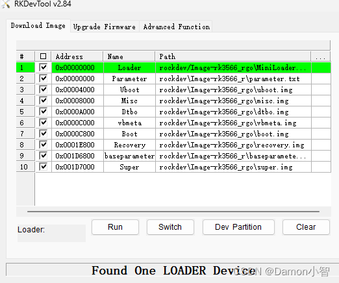
Task: Select the Uboot name cell
Action: [x=129, y=90]
